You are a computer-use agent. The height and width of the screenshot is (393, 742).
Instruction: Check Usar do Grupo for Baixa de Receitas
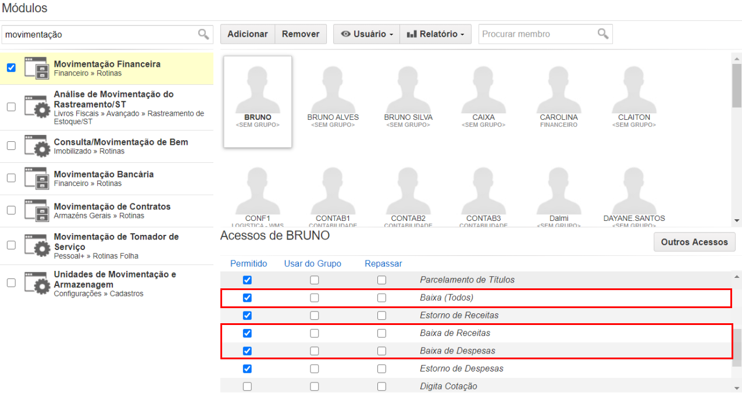point(315,333)
